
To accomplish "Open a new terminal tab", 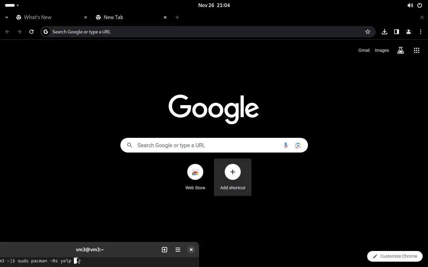I will (x=165, y=250).
